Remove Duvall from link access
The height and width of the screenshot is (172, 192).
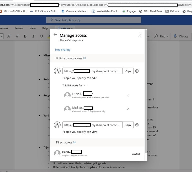(x=128, y=95)
